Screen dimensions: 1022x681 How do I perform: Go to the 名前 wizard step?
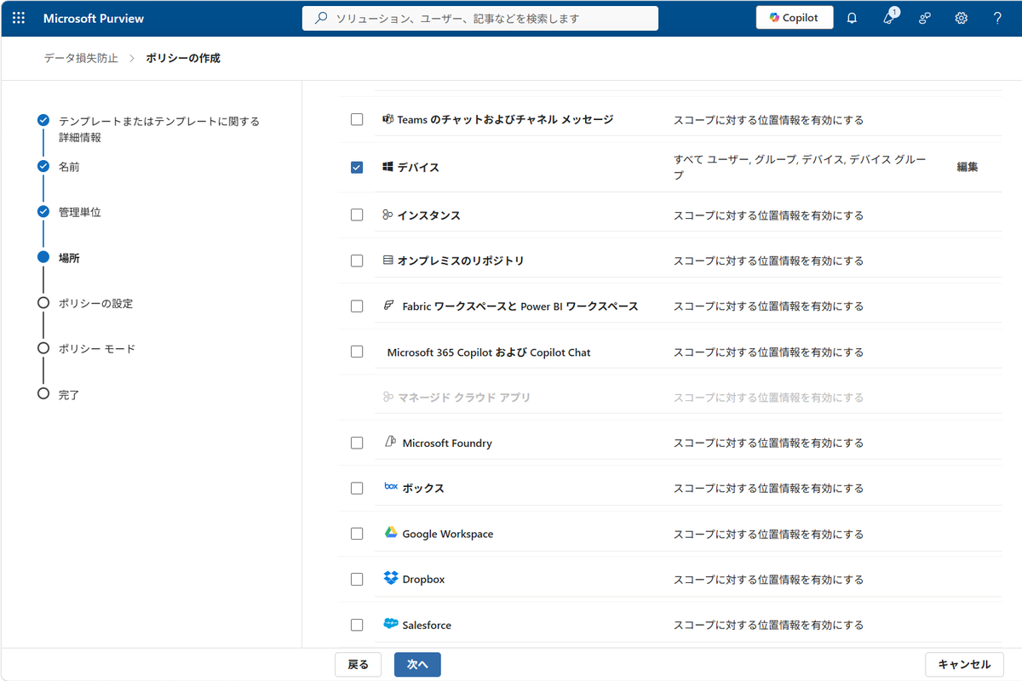(69, 167)
